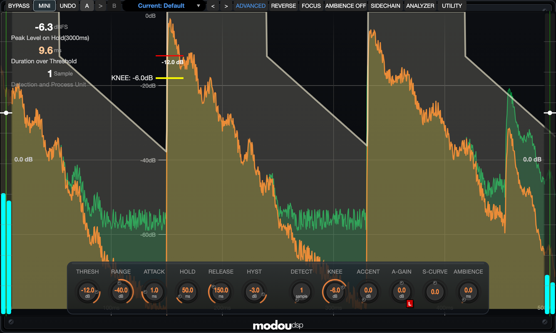Adjust the THRESH knob at -12.0 dB
The width and height of the screenshot is (556, 333).
(x=88, y=292)
